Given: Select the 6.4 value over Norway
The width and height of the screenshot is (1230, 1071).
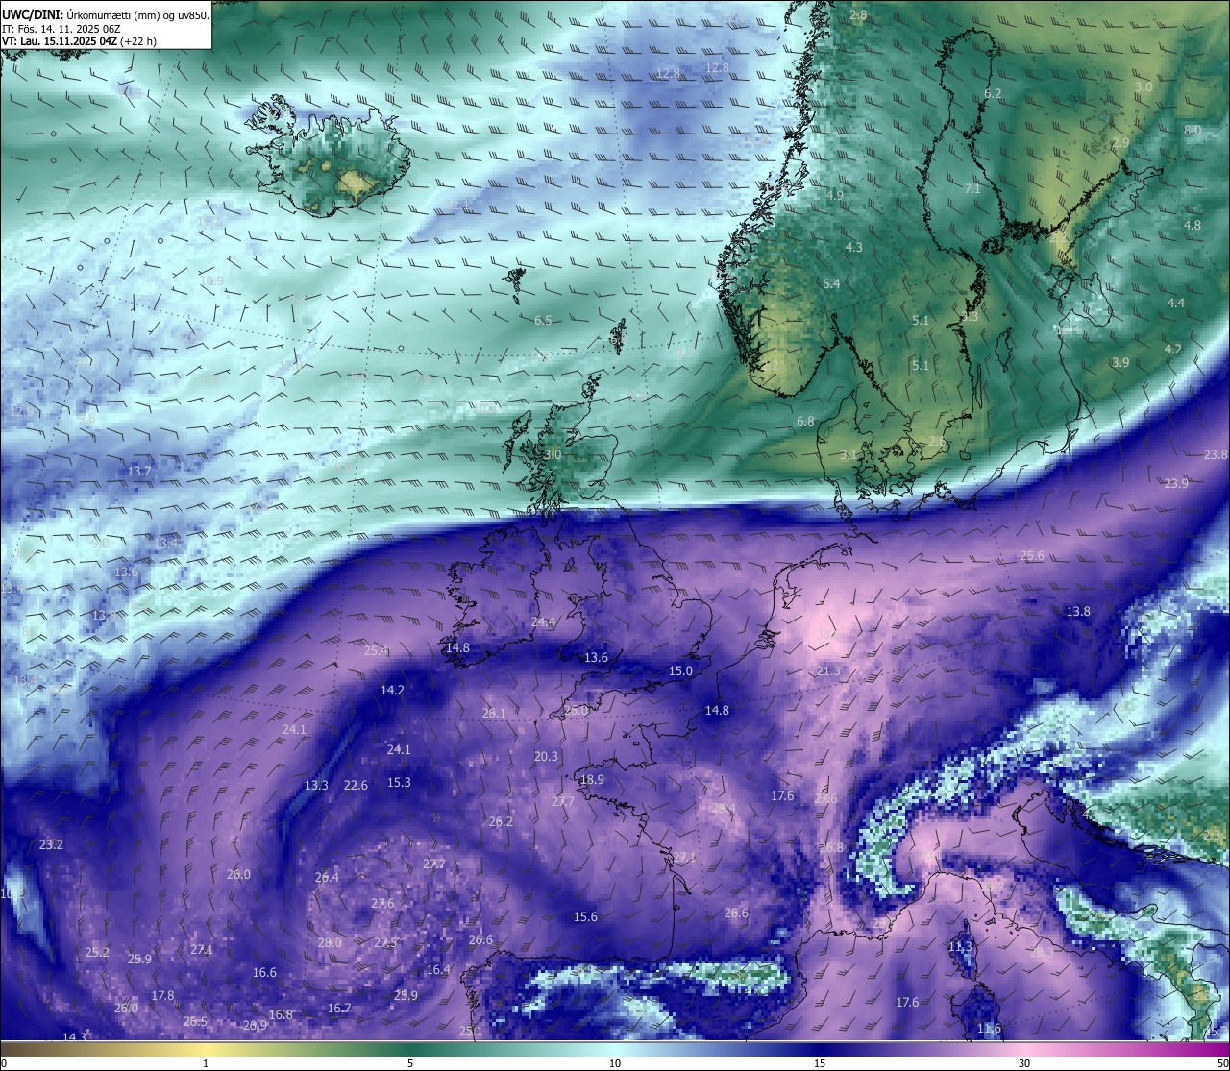Looking at the screenshot, I should (831, 284).
